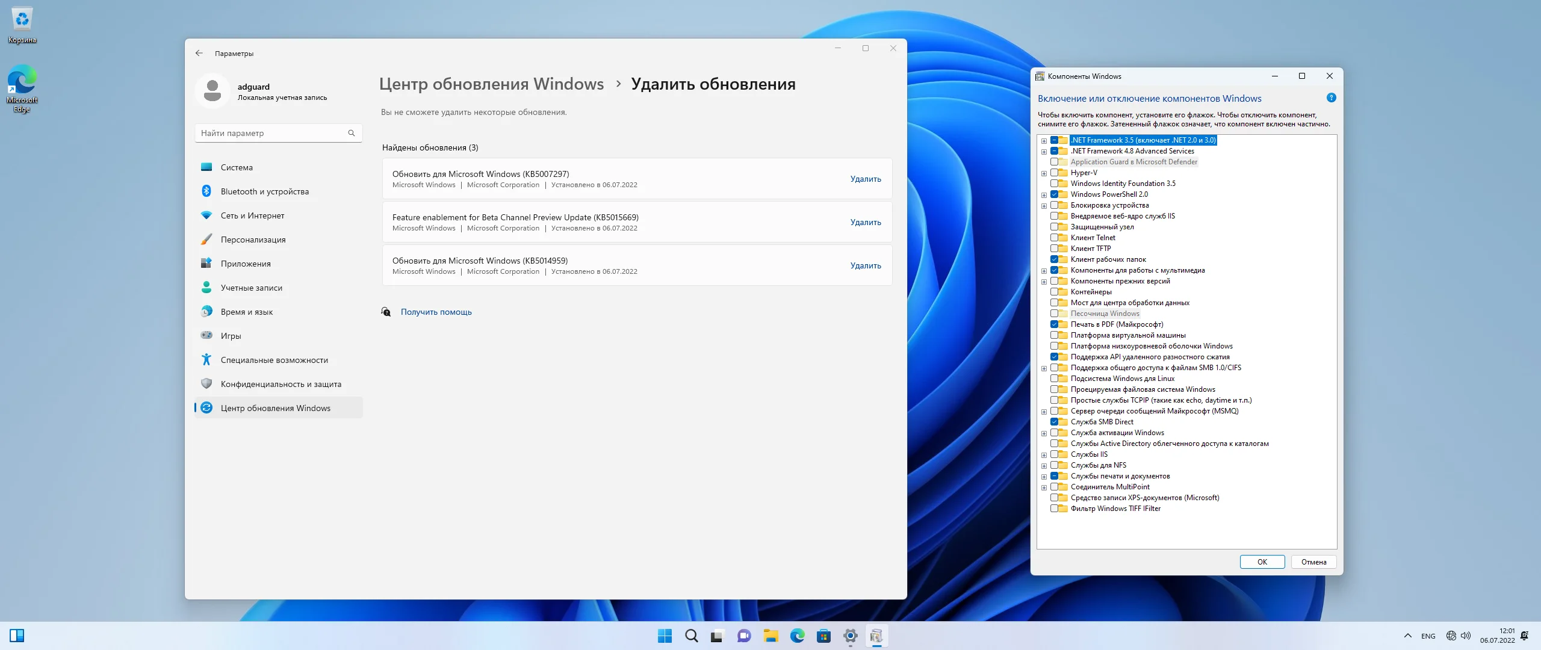Open Microsoft Store from taskbar

(x=823, y=636)
